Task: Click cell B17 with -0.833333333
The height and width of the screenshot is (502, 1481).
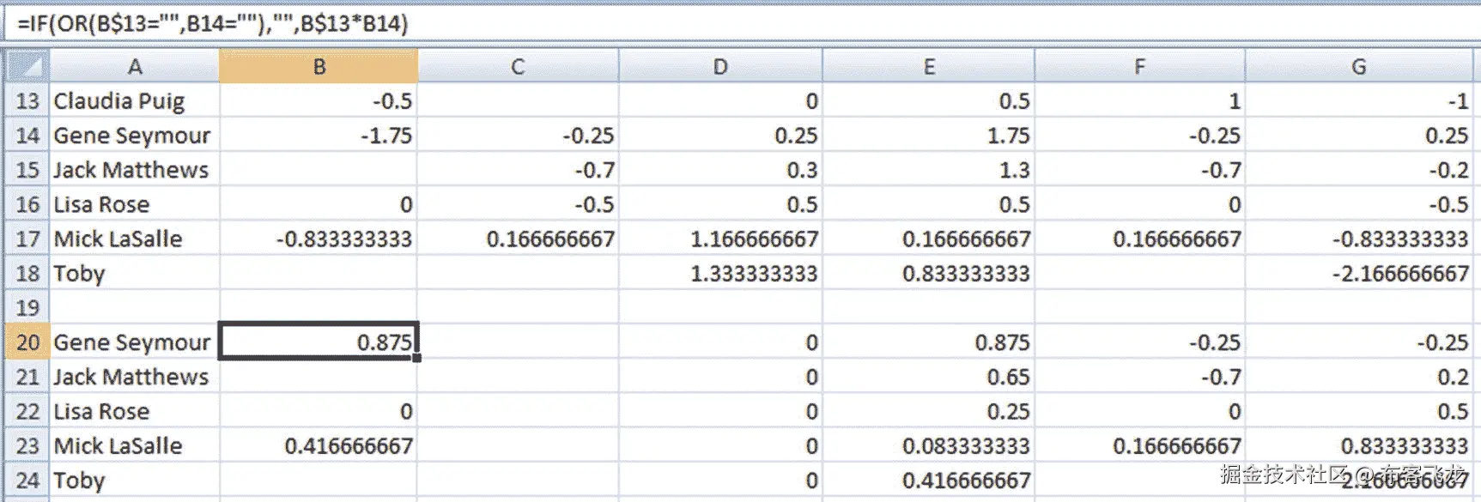Action: tap(319, 239)
